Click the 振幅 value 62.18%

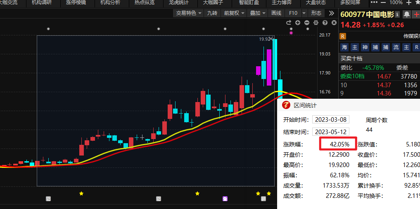click(339, 175)
